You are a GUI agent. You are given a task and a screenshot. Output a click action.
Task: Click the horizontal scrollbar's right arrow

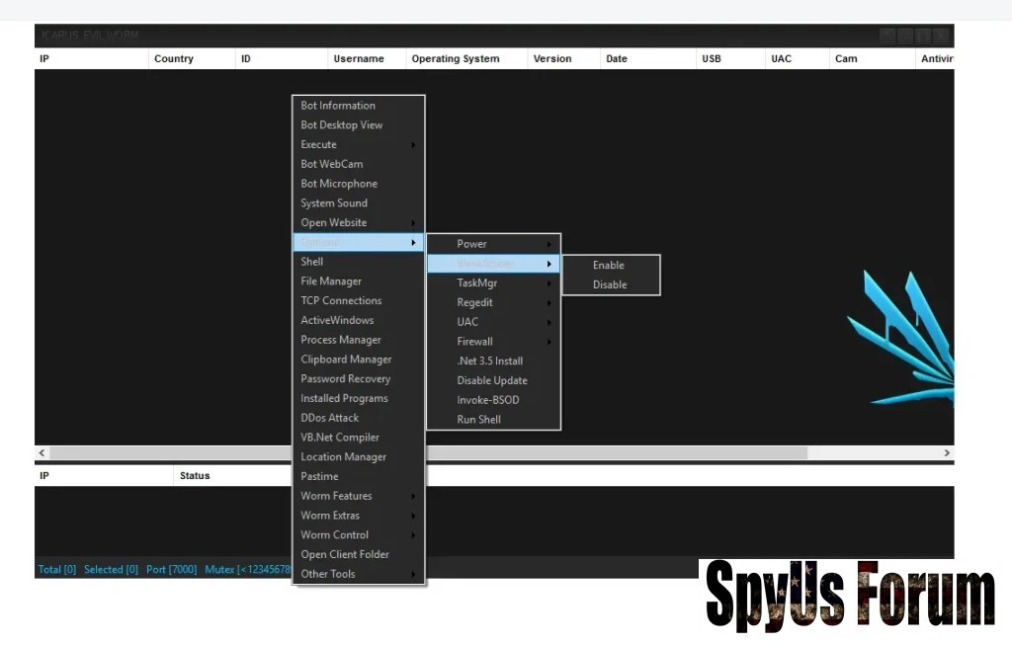pos(946,453)
